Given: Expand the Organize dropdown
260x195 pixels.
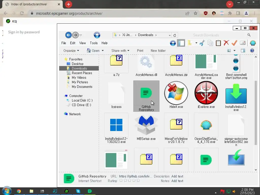Looking at the screenshot, I should [x=71, y=51].
